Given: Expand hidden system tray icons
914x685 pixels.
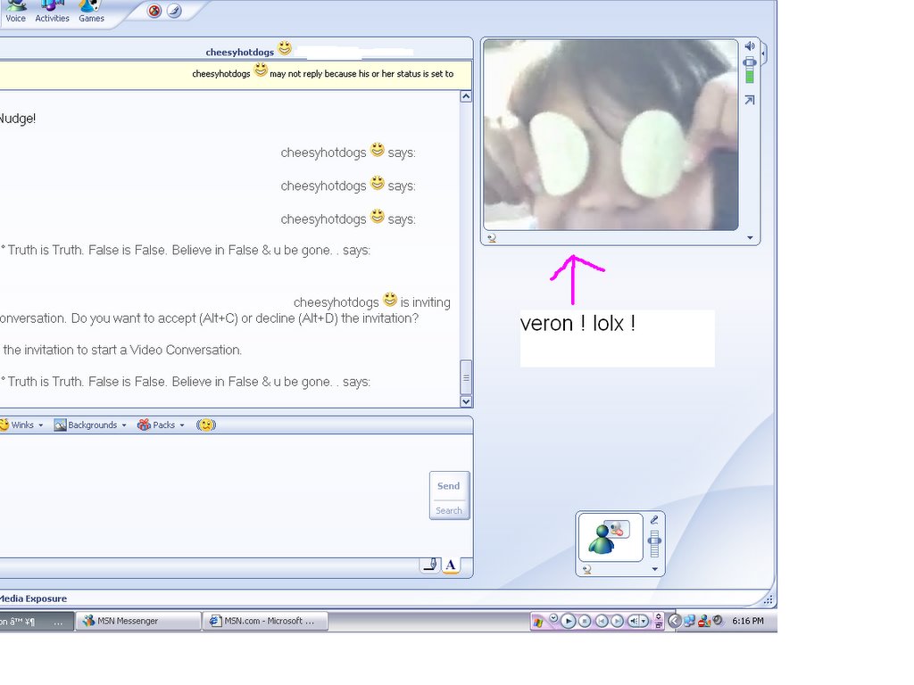Looking at the screenshot, I should (x=675, y=621).
